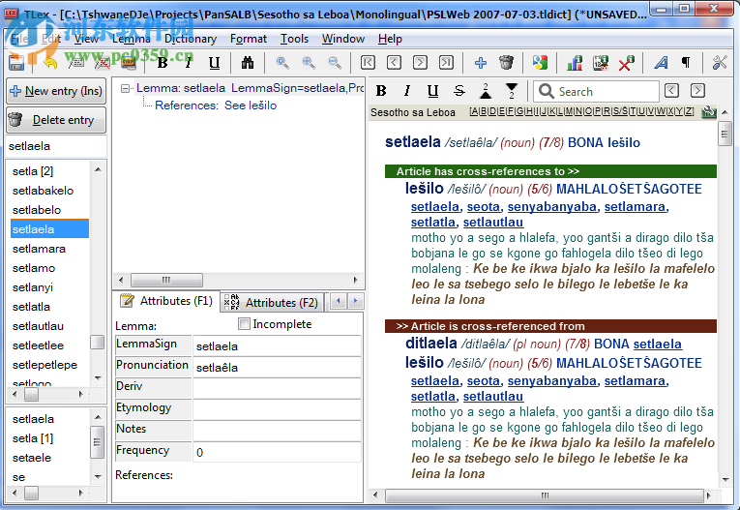
Task: Go to the first entry arrow icon
Action: tap(369, 63)
